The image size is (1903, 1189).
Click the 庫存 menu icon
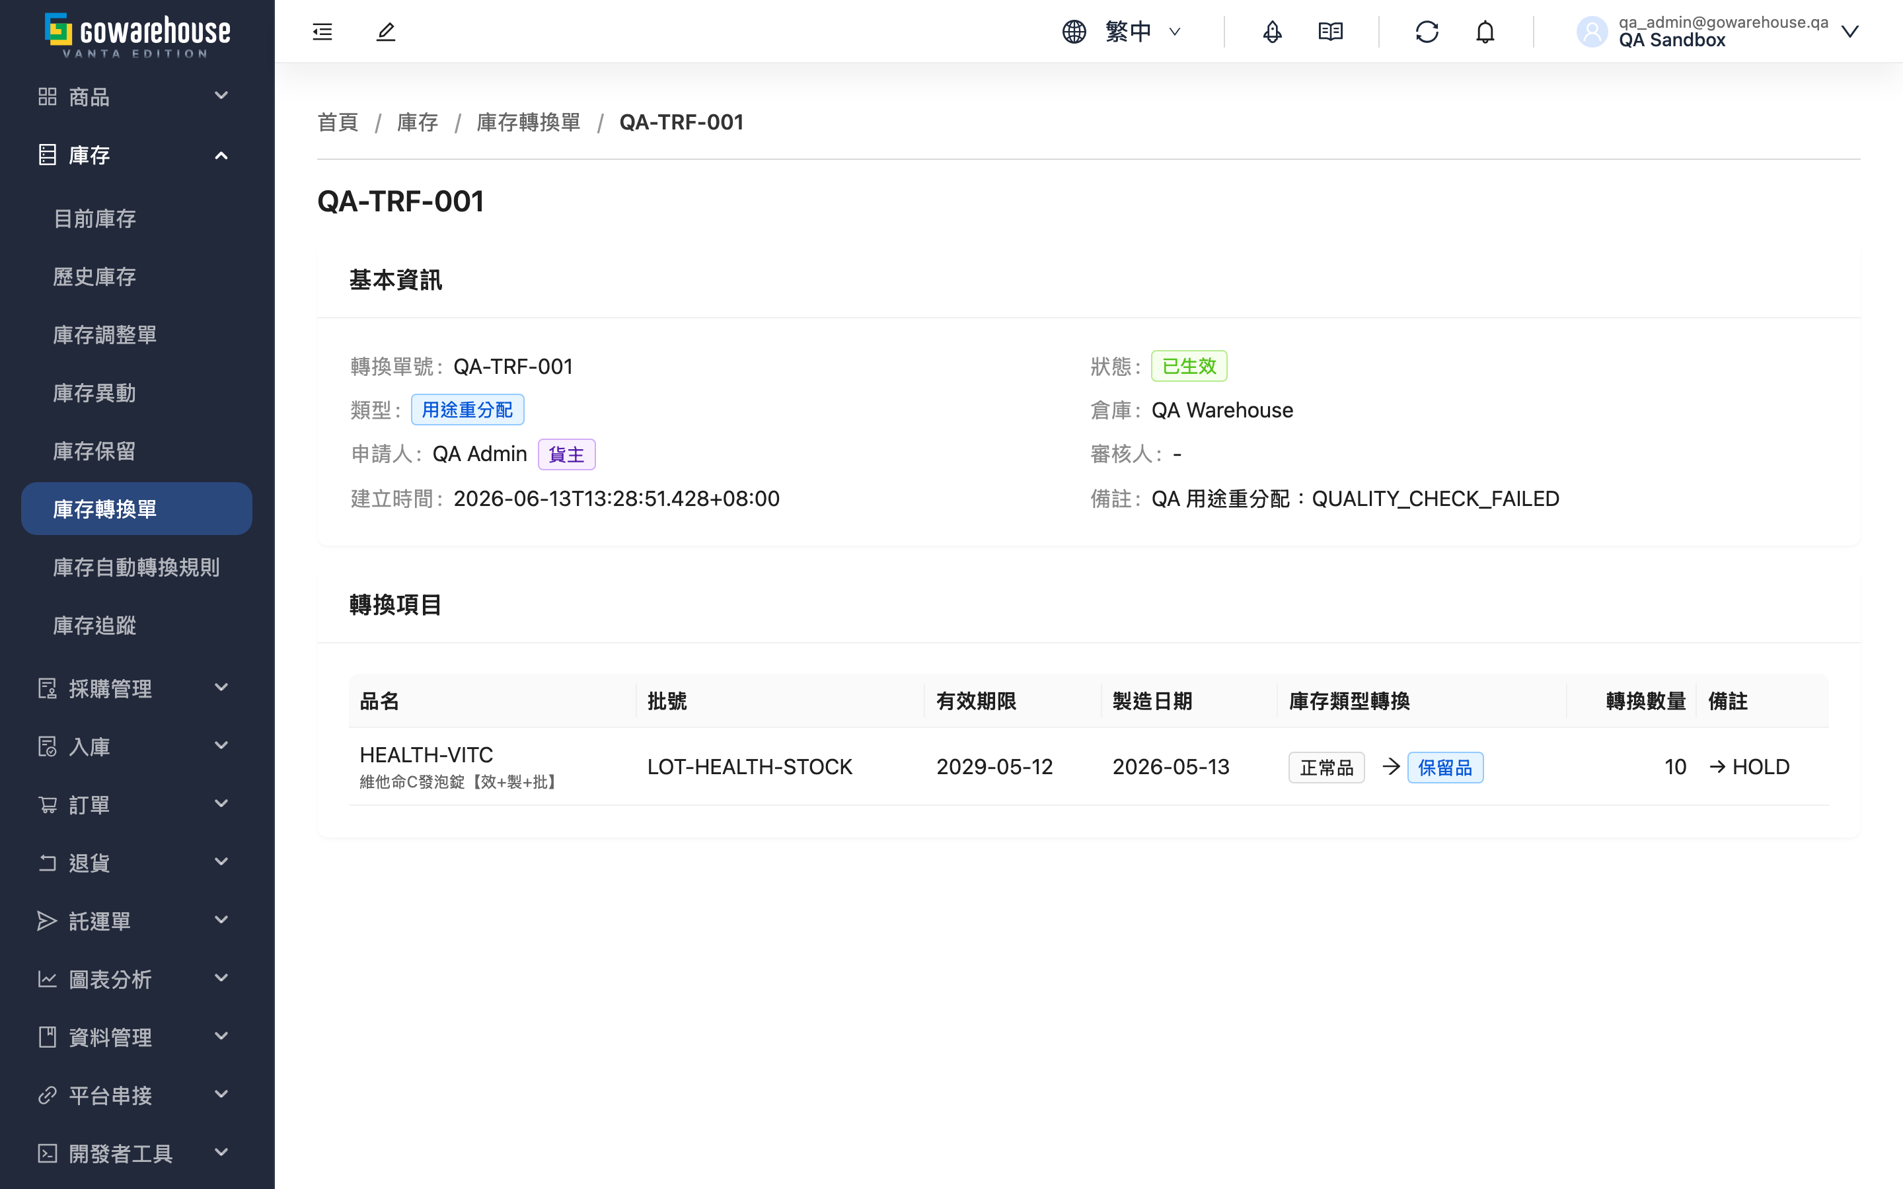(47, 155)
